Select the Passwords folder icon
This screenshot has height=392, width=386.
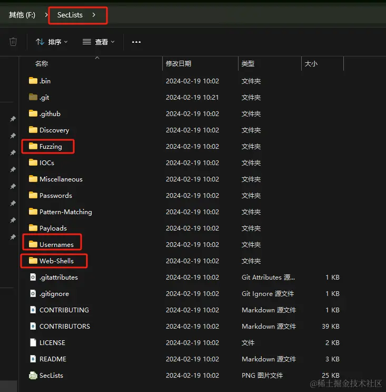click(x=33, y=195)
